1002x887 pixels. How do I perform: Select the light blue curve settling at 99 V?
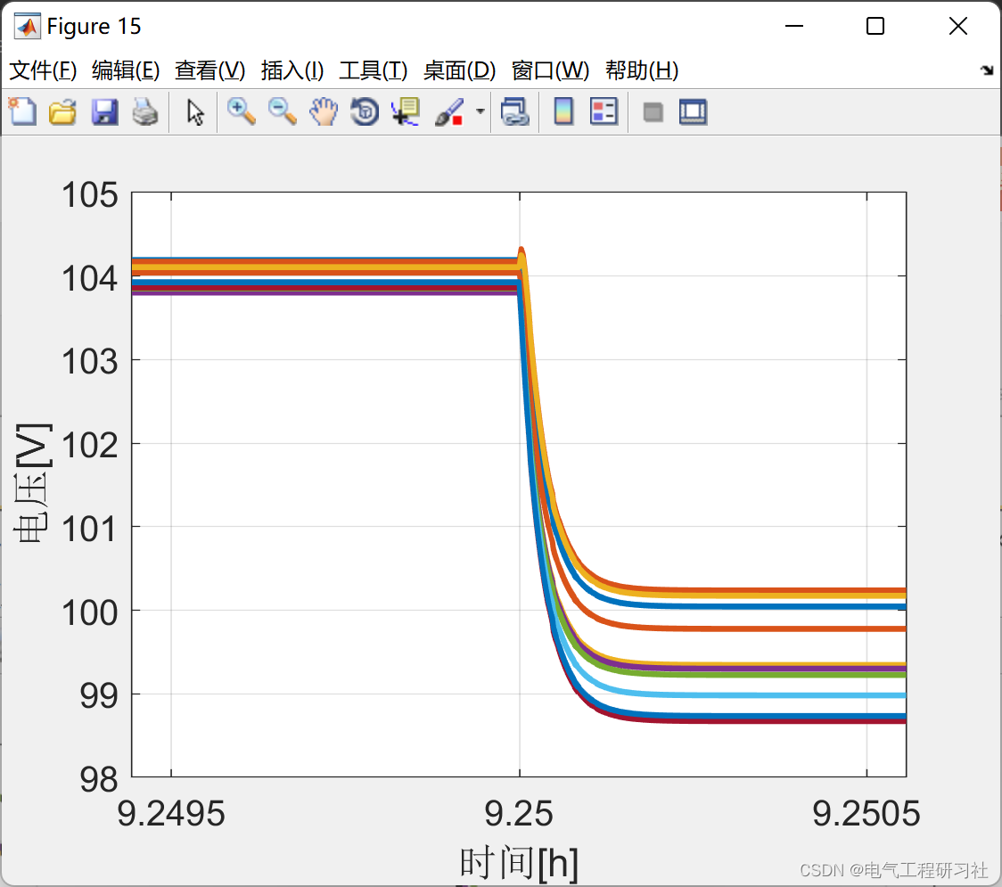tap(767, 695)
